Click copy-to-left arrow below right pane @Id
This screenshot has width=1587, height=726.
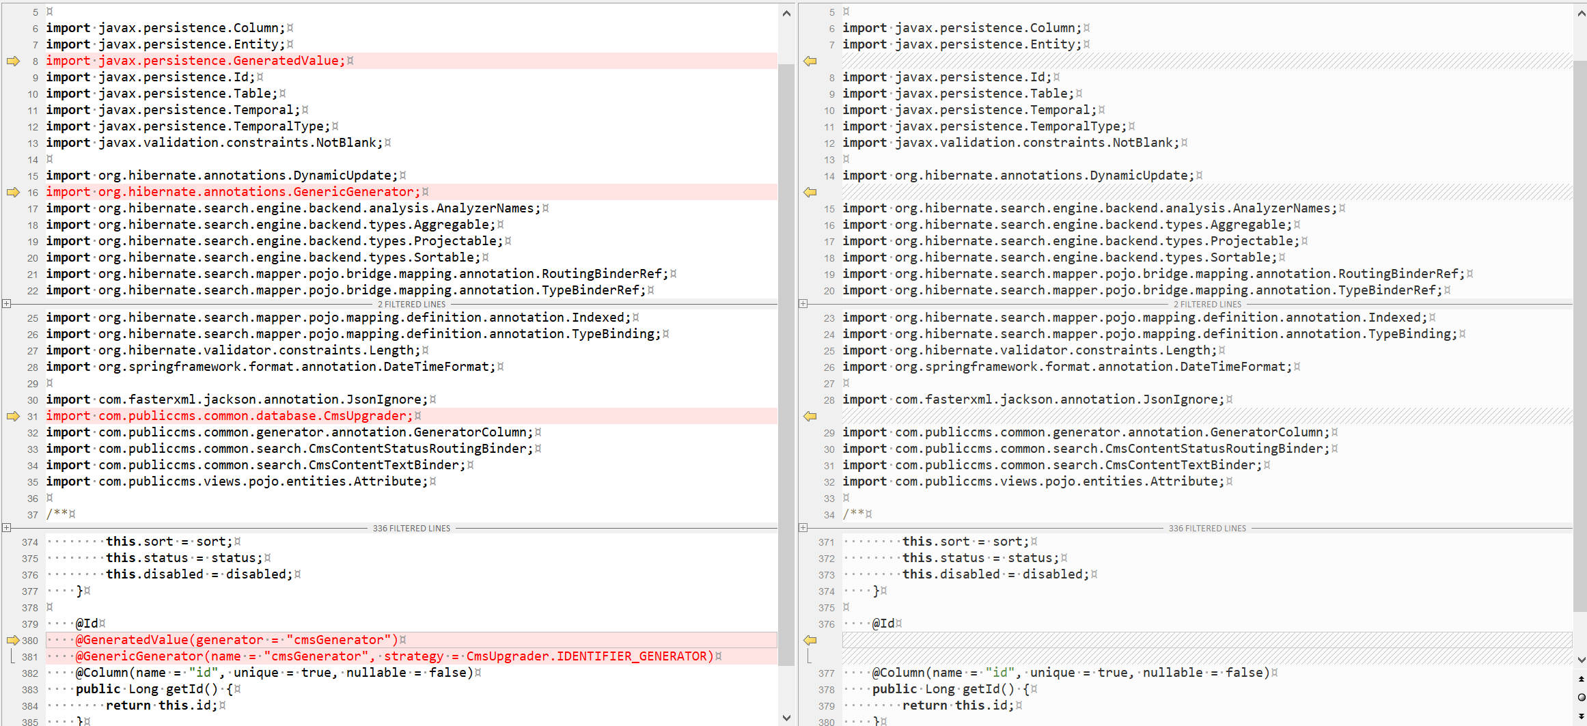coord(810,641)
